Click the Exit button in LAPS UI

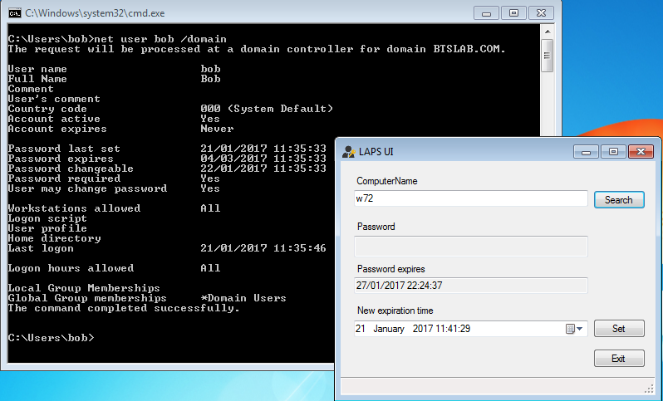coord(619,359)
